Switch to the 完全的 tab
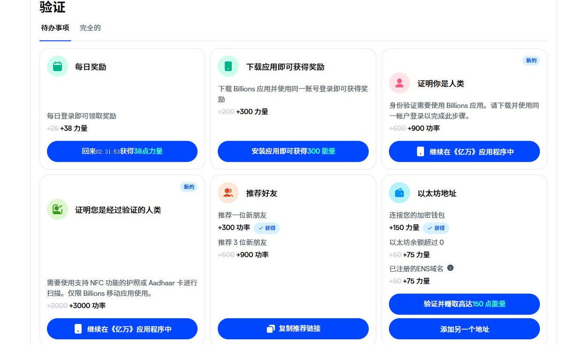Screen dimensions: 561x345 click(x=90, y=28)
